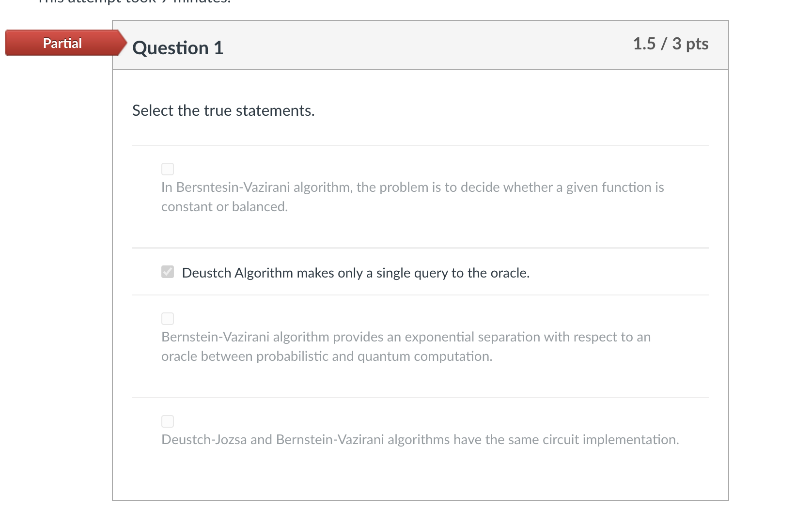Check the exponential separation statement checkbox

click(167, 318)
